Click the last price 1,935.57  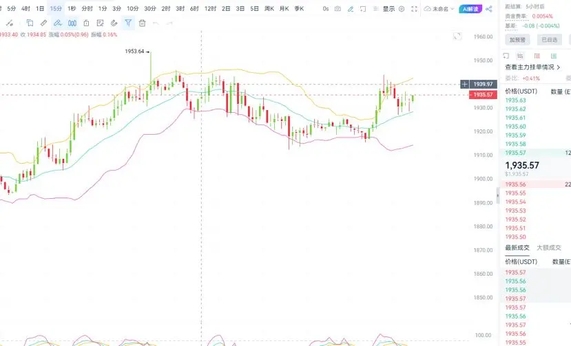[x=522, y=165]
